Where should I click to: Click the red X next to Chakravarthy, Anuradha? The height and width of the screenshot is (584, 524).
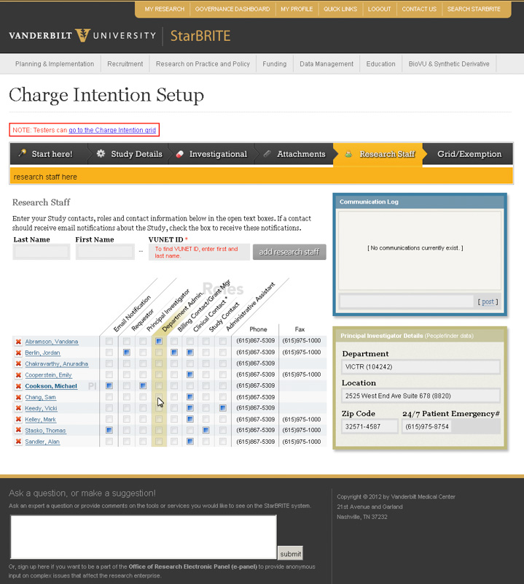(x=18, y=364)
